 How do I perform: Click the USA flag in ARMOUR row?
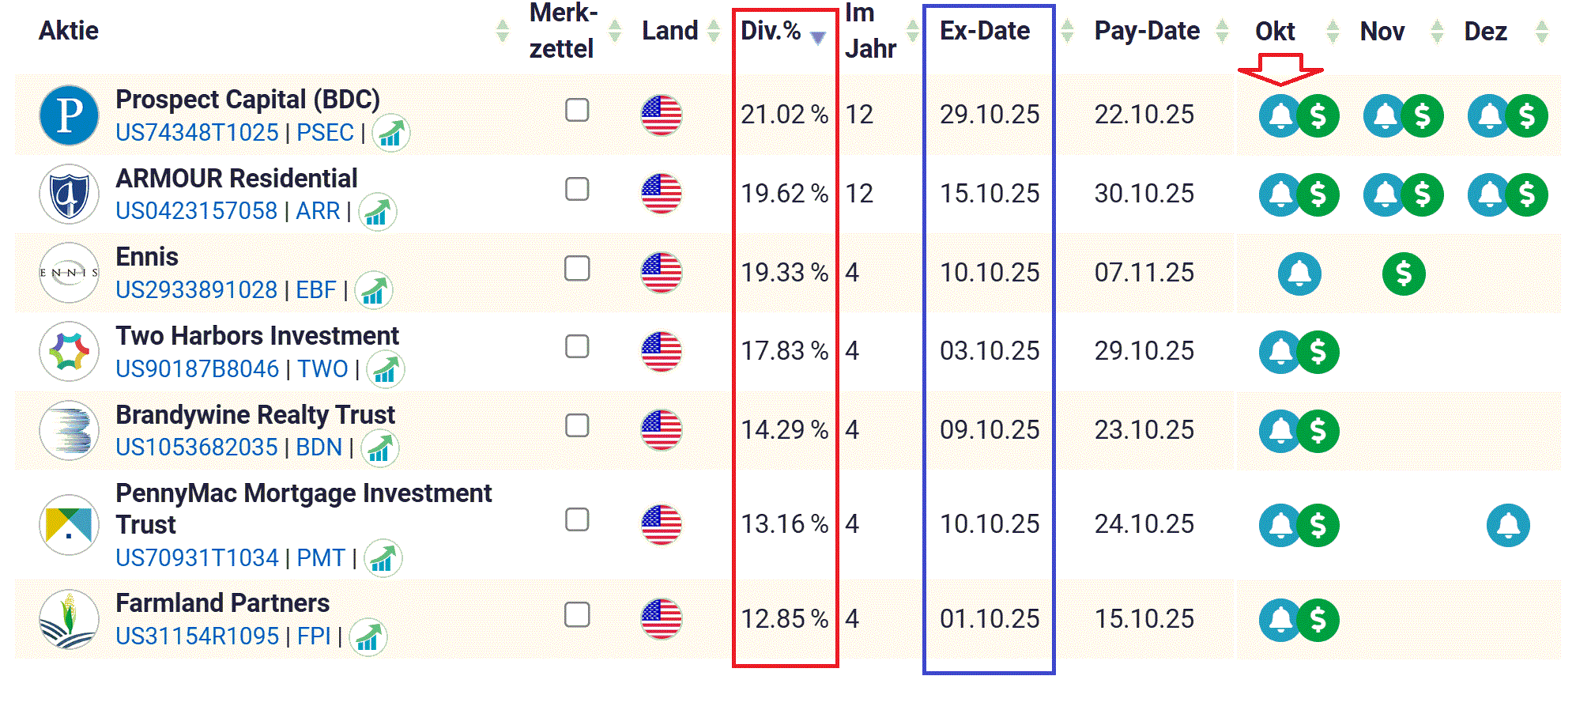tap(661, 194)
